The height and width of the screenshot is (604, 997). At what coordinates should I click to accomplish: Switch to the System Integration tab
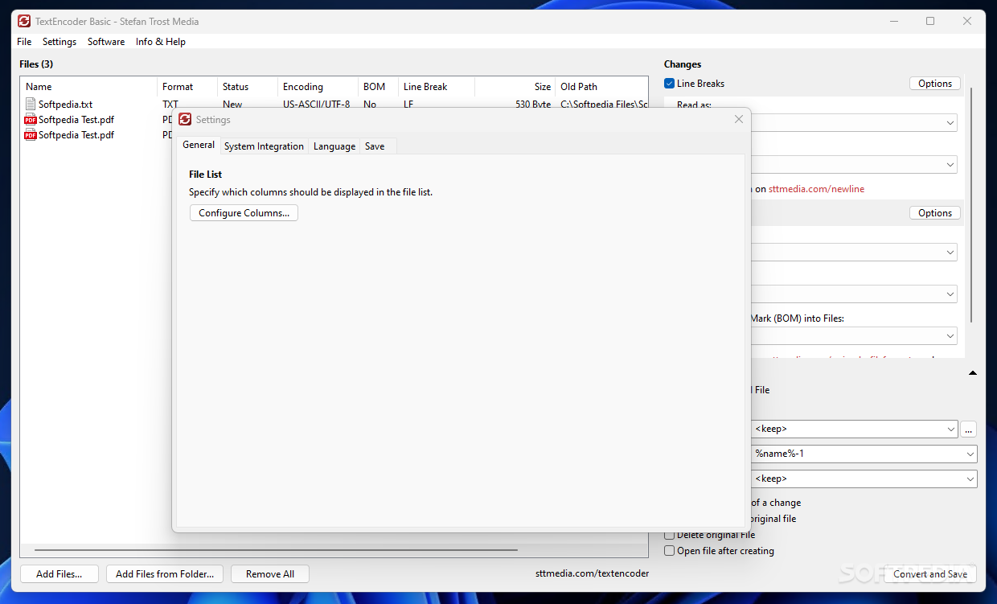click(x=264, y=146)
